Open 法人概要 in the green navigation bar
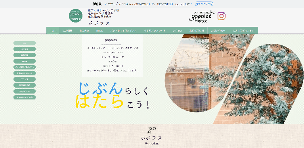This screenshot has width=304, height=148. coord(67,31)
